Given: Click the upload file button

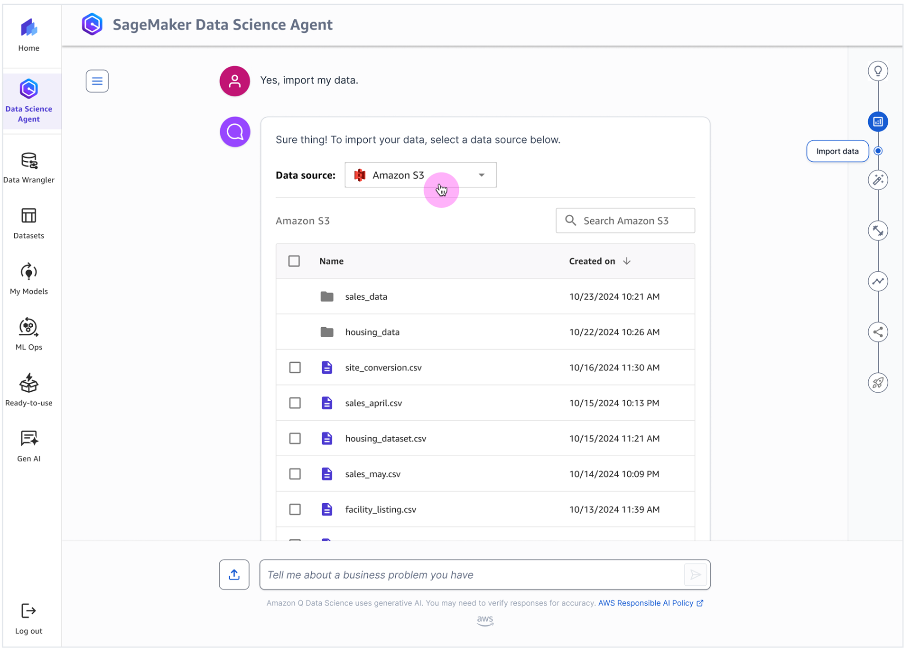Looking at the screenshot, I should click(x=234, y=575).
